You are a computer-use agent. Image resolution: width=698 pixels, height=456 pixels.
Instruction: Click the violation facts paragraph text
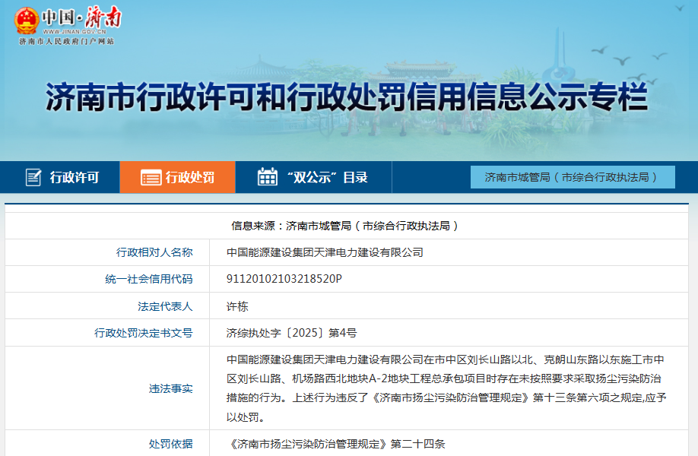[x=446, y=388]
